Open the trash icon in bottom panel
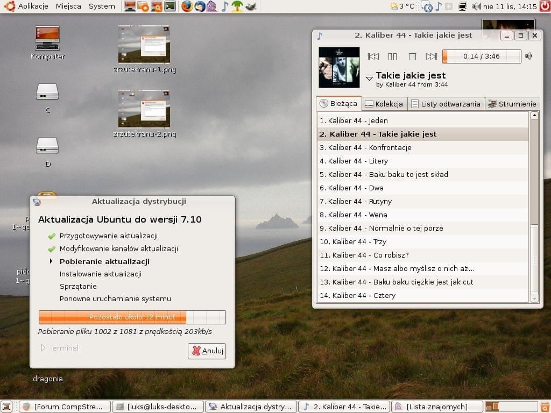This screenshot has width=551, height=413. click(x=545, y=407)
